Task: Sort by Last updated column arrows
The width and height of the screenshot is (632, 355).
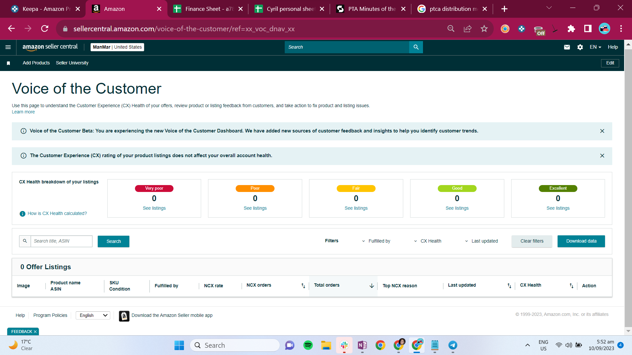Action: click(509, 286)
